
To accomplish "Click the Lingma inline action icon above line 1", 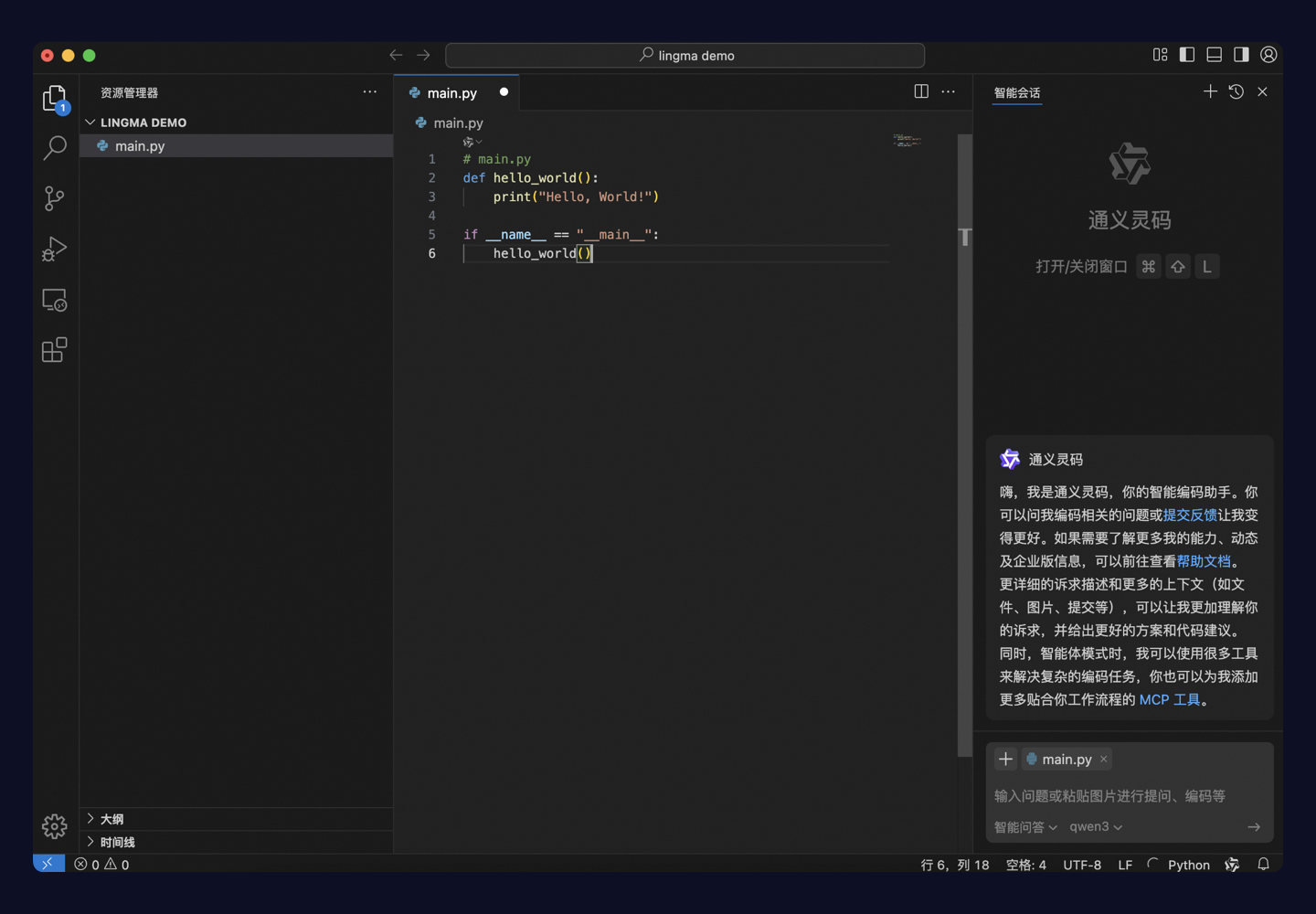I will point(472,142).
